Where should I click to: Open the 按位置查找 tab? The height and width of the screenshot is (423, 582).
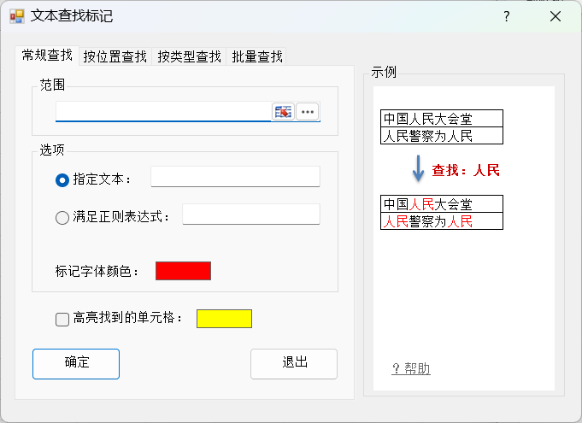pyautogui.click(x=115, y=57)
